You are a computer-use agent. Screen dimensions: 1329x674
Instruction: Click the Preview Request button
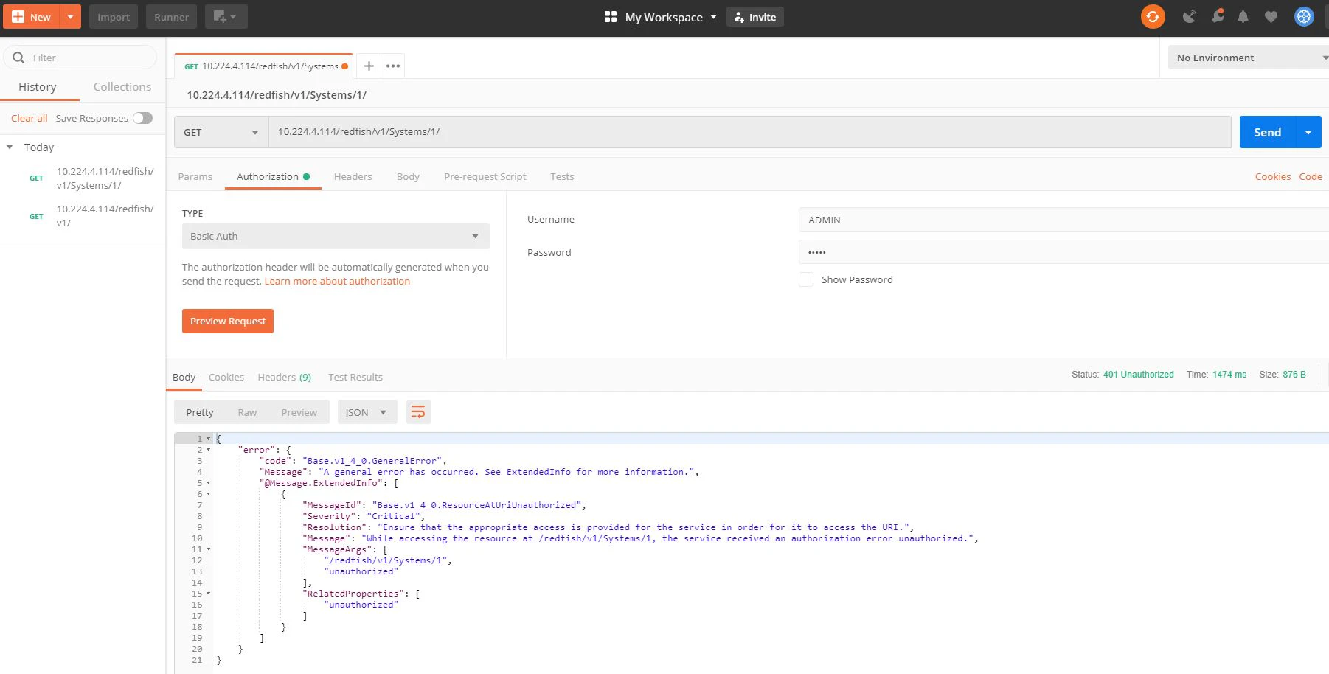tap(228, 321)
